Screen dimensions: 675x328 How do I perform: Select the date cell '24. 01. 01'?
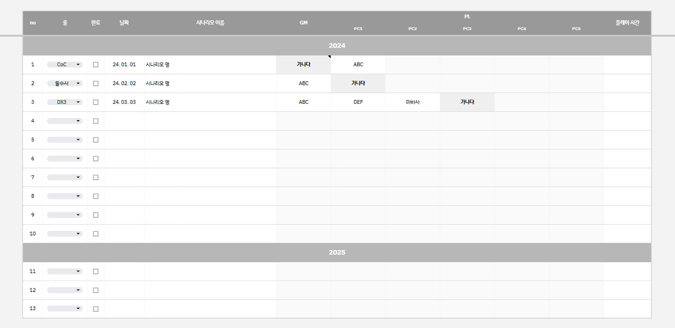click(124, 65)
